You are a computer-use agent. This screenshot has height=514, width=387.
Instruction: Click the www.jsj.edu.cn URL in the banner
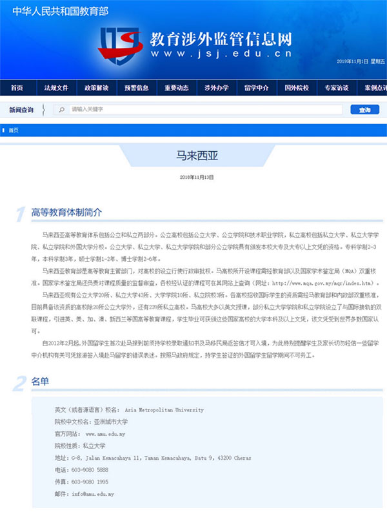coord(221,54)
